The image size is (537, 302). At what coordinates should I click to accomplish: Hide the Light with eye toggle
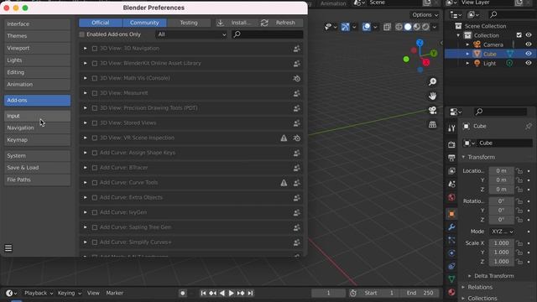point(529,63)
